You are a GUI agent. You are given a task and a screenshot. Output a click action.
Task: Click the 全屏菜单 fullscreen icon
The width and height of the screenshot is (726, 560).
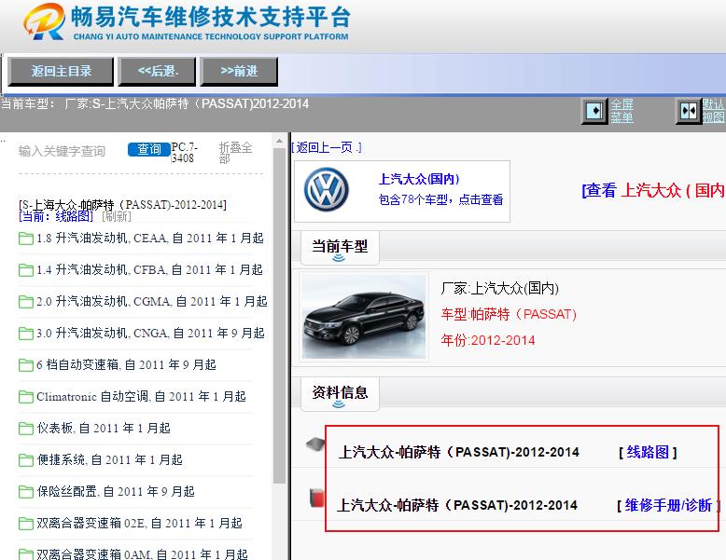coord(594,111)
